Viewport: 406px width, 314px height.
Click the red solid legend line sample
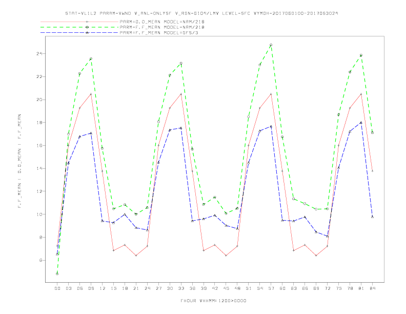[x=79, y=22]
